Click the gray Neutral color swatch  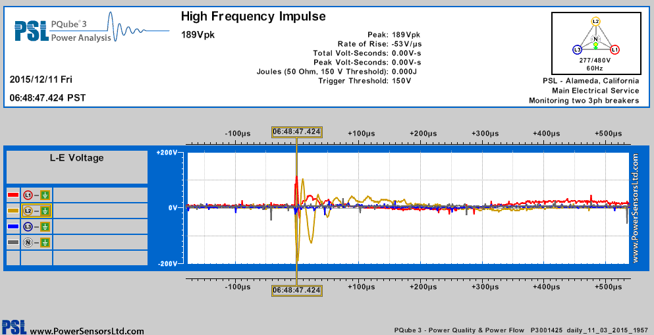[x=13, y=243]
